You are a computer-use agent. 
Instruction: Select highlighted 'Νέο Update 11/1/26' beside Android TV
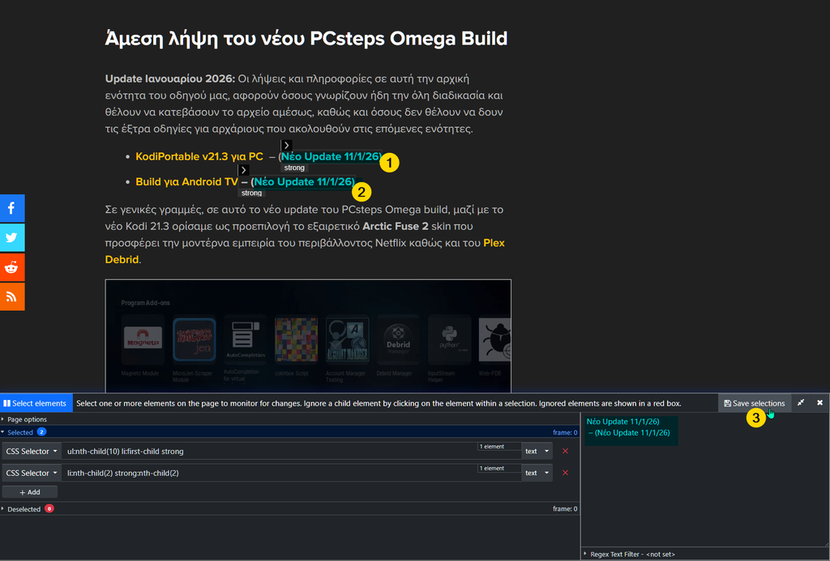point(305,181)
